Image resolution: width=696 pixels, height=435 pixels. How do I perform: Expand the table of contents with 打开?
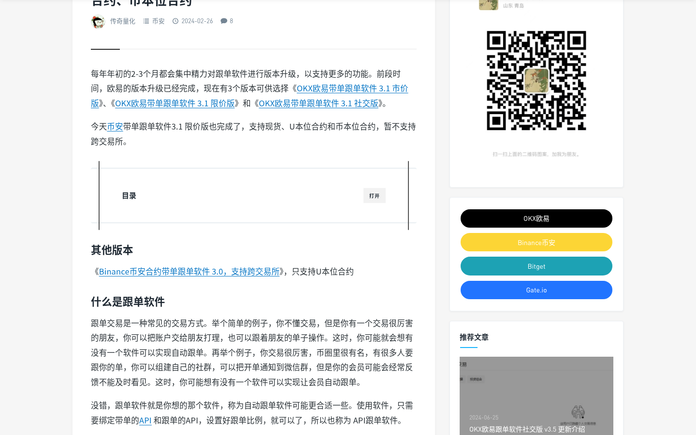[x=375, y=196]
